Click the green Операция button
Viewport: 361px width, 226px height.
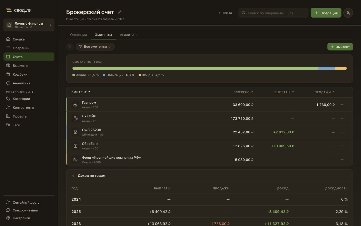326,13
